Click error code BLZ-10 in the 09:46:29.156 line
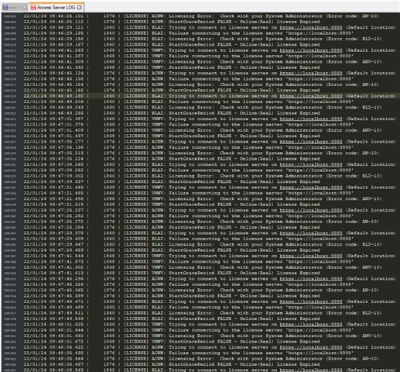 click(371, 39)
